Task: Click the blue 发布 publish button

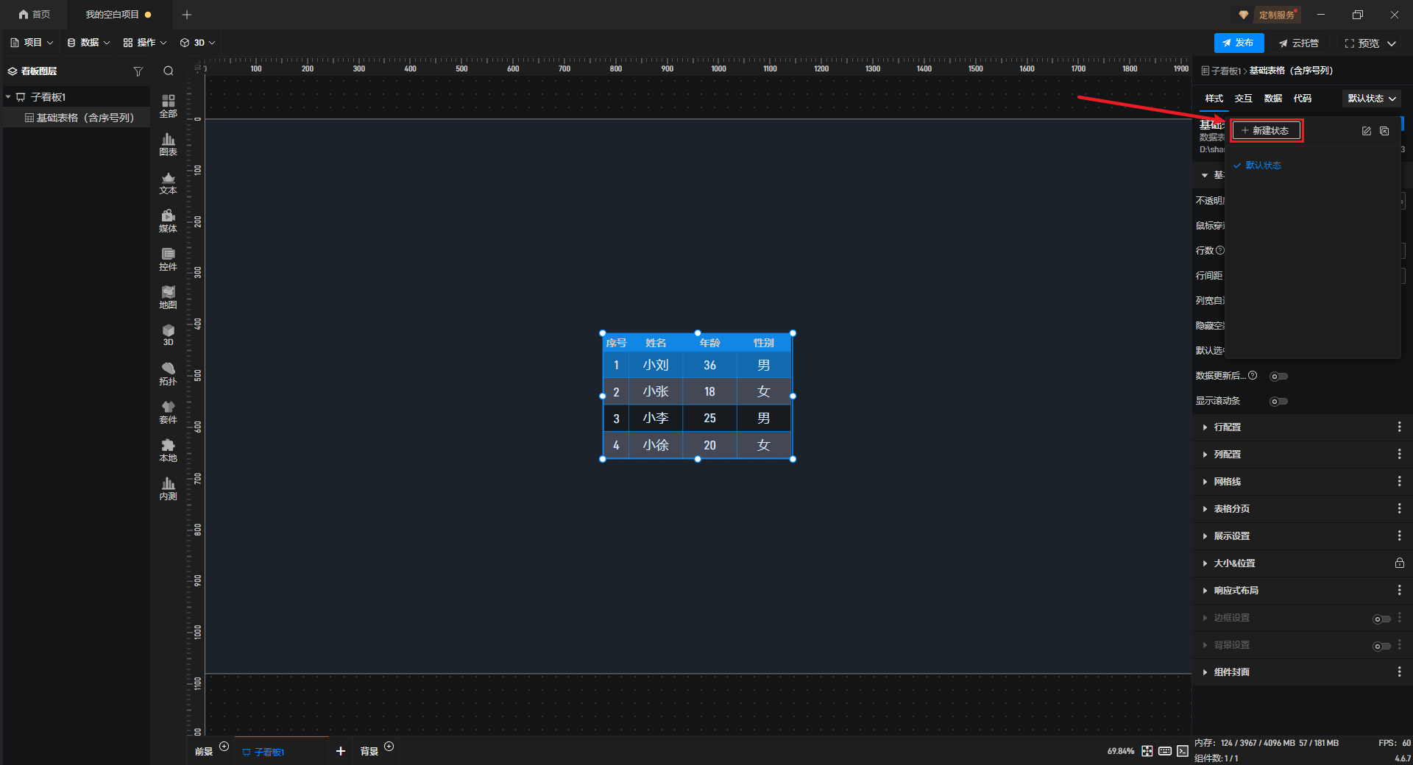Action: click(x=1239, y=43)
